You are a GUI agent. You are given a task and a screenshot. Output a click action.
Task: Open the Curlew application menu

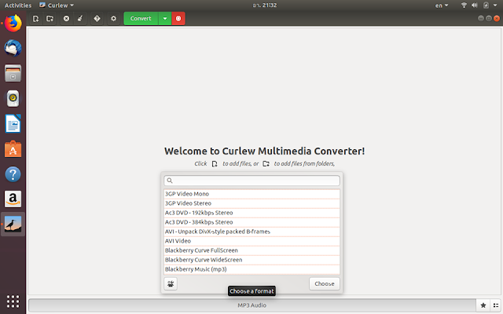pos(57,5)
